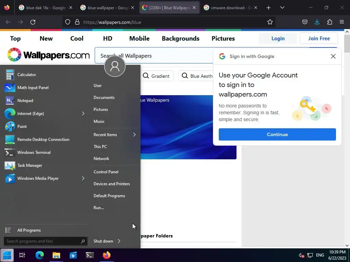Open the HD wallpapers link
Screen dimensions: 350x262
click(x=108, y=38)
